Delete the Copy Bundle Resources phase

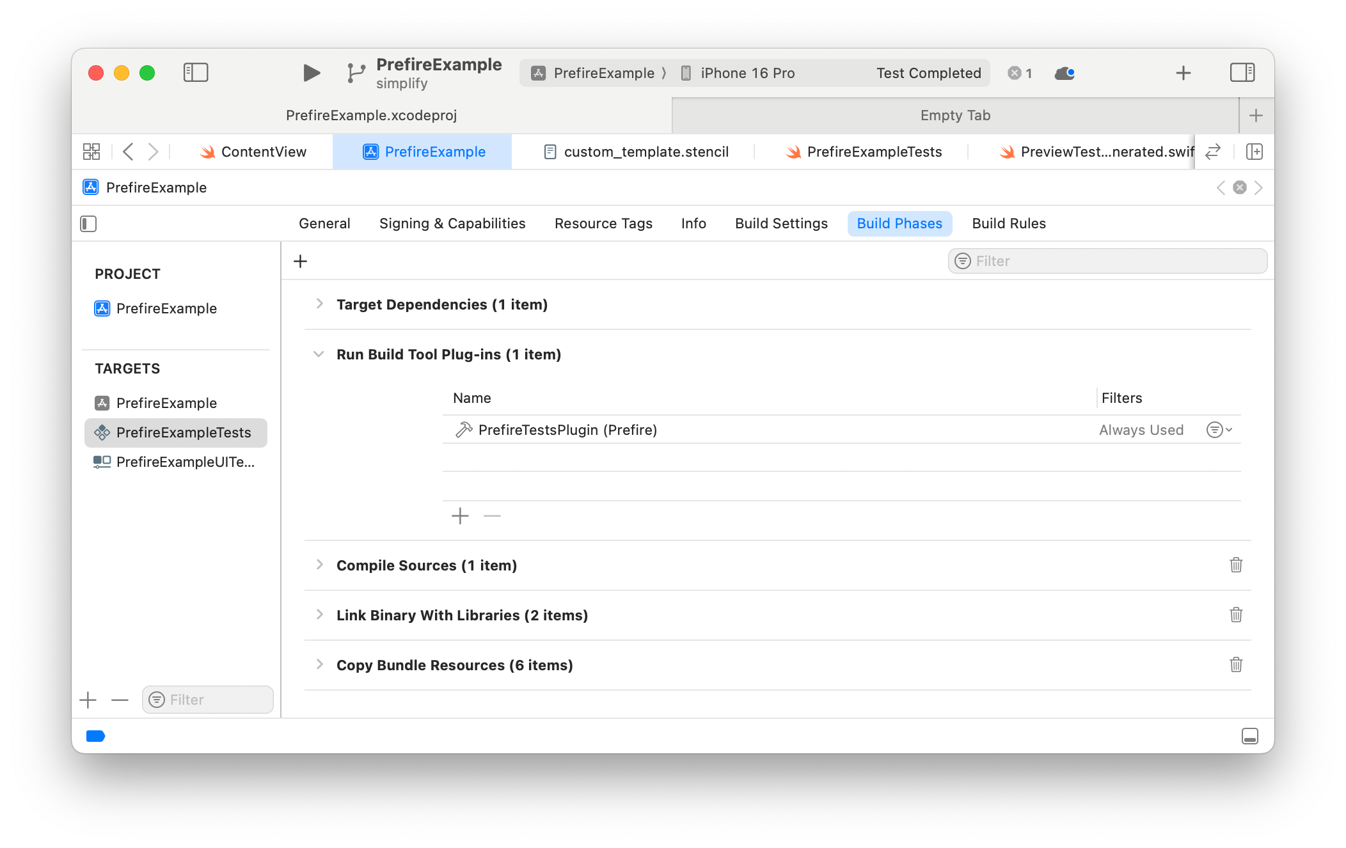tap(1235, 664)
